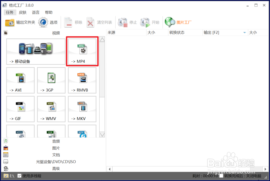Open the 移动设备 device presets
The image size is (270, 181).
(x=35, y=51)
